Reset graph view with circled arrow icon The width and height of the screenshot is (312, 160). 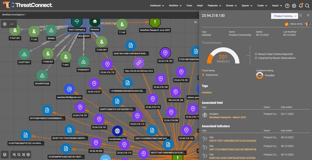28,155
